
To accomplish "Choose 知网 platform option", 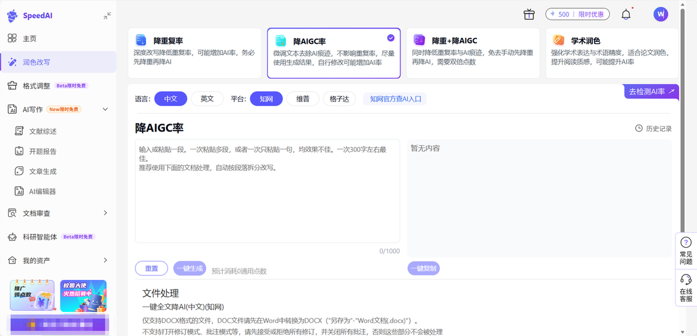I will 266,99.
